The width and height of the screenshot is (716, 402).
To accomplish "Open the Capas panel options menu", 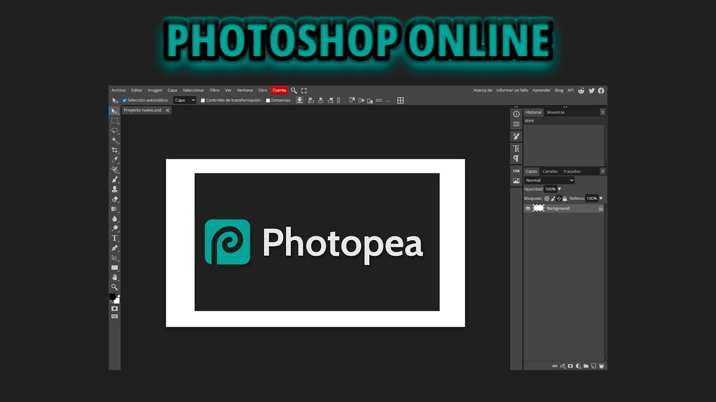I will (602, 171).
